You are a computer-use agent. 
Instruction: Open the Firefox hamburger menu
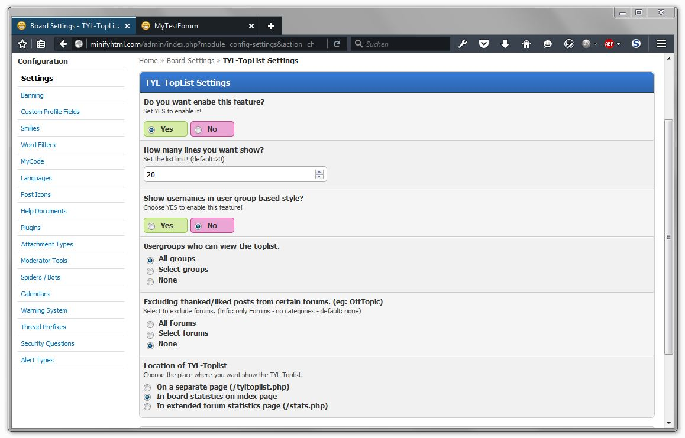661,44
